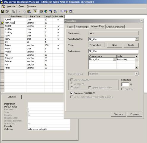
Task: Select the Telegraf column name cell
Action: pyautogui.click(x=15, y=58)
